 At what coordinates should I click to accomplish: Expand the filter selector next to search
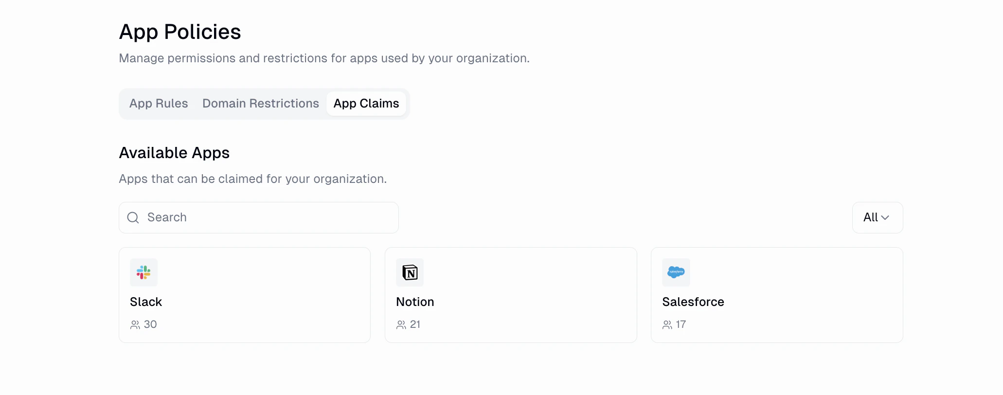click(877, 217)
